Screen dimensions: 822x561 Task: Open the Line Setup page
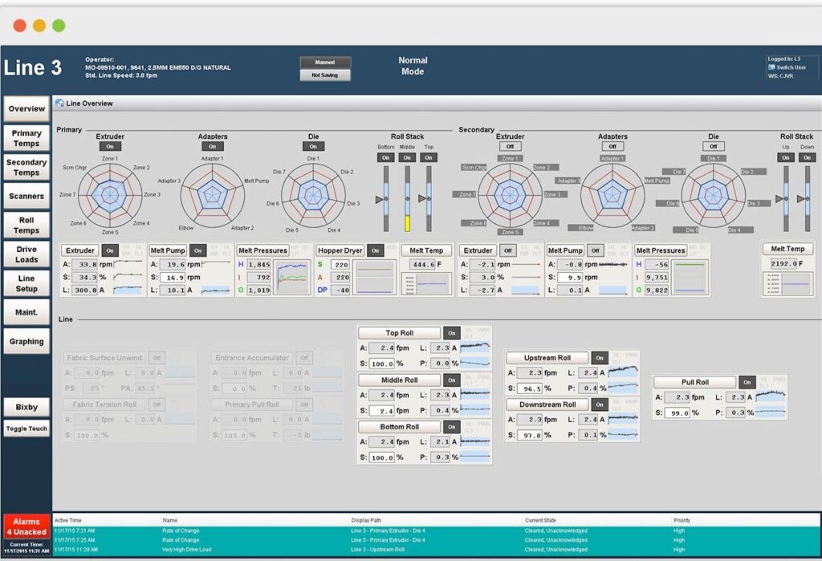click(26, 283)
